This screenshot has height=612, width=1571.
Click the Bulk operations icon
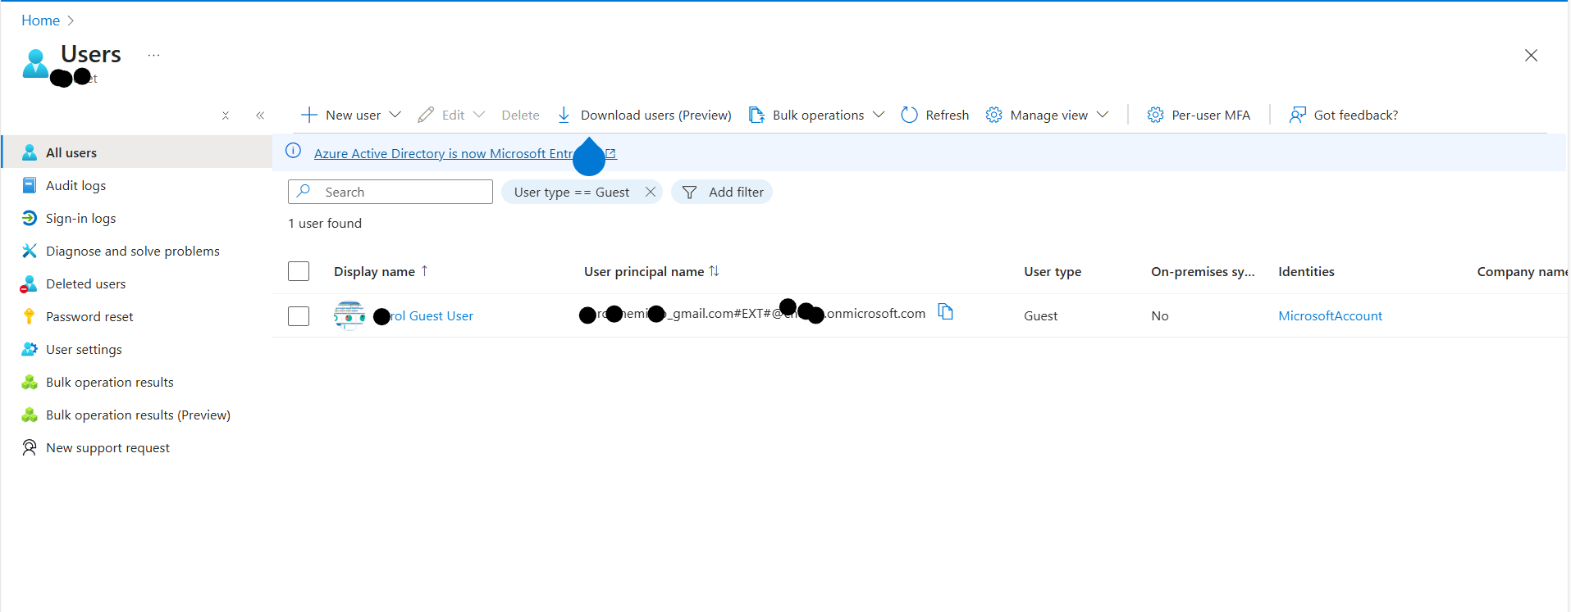756,115
